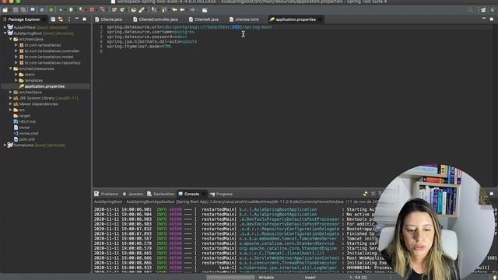Switch to Cliente.java editor tab
Viewport: 498px width, 280px height.
109,19
